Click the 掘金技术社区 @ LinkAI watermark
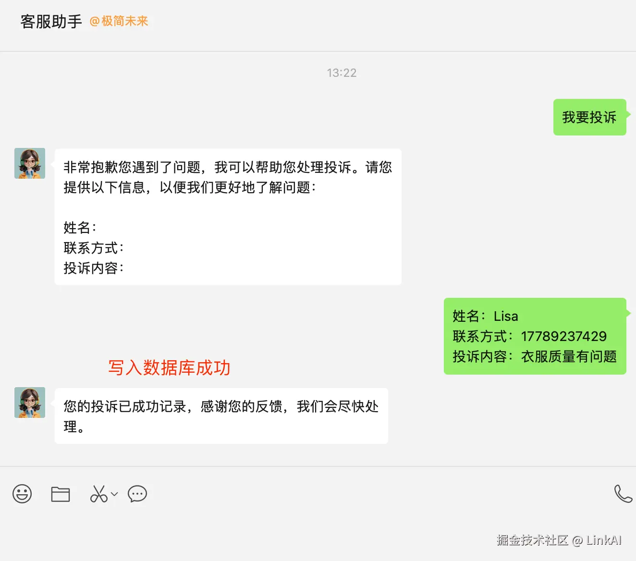Screen dimensions: 636x561 pos(558,540)
